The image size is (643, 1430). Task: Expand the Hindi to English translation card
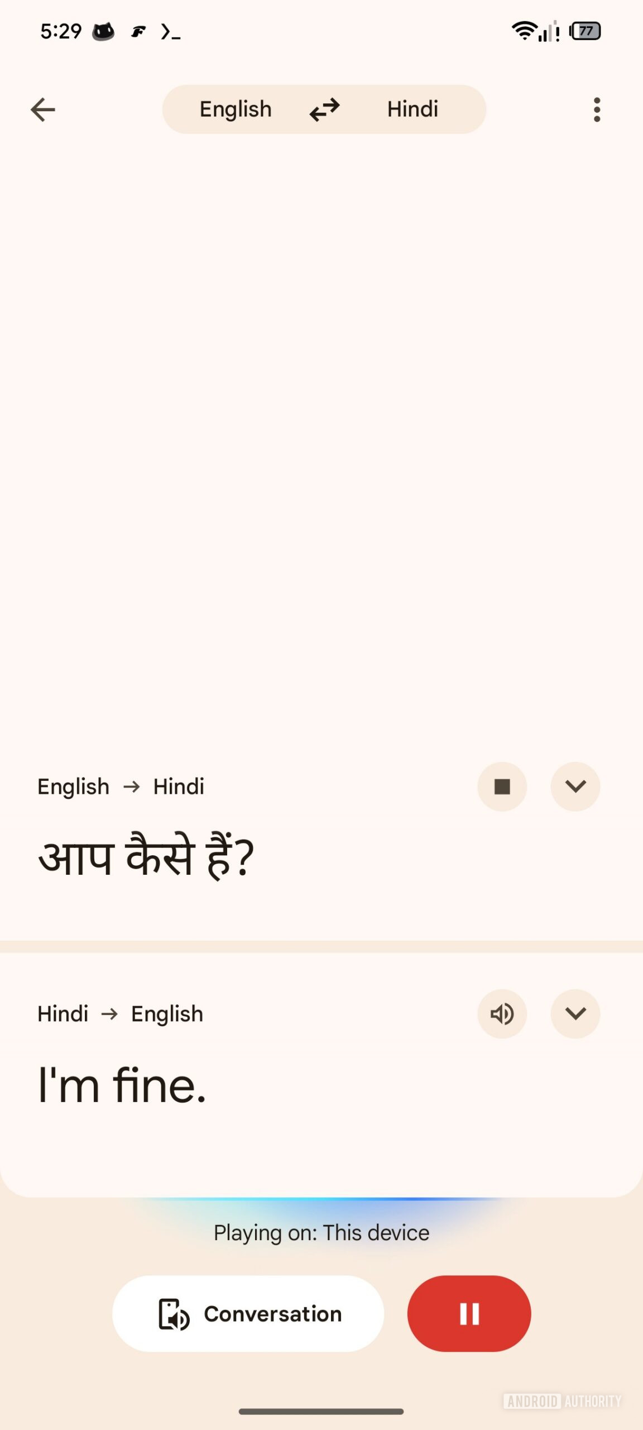tap(575, 1014)
